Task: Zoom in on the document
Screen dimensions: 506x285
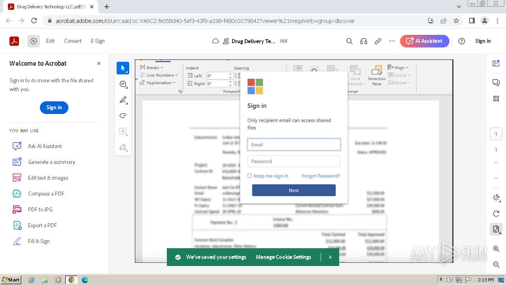Action: [496, 249]
